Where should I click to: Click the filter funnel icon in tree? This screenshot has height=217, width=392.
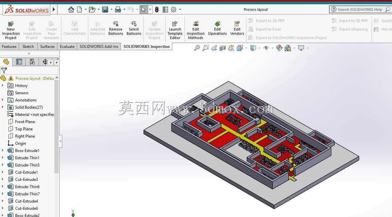[x=4, y=71]
